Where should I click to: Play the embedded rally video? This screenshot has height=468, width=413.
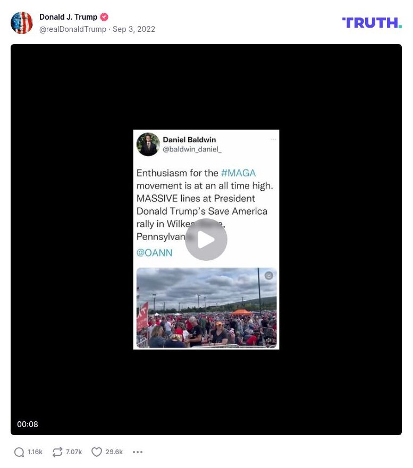coord(206,240)
